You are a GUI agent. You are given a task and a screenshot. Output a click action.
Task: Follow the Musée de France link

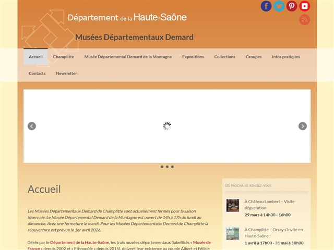(202, 242)
